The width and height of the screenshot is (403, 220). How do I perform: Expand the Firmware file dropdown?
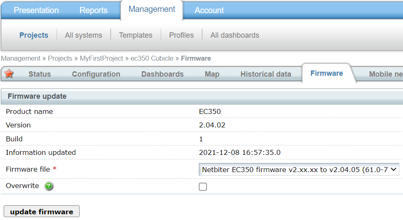point(299,170)
